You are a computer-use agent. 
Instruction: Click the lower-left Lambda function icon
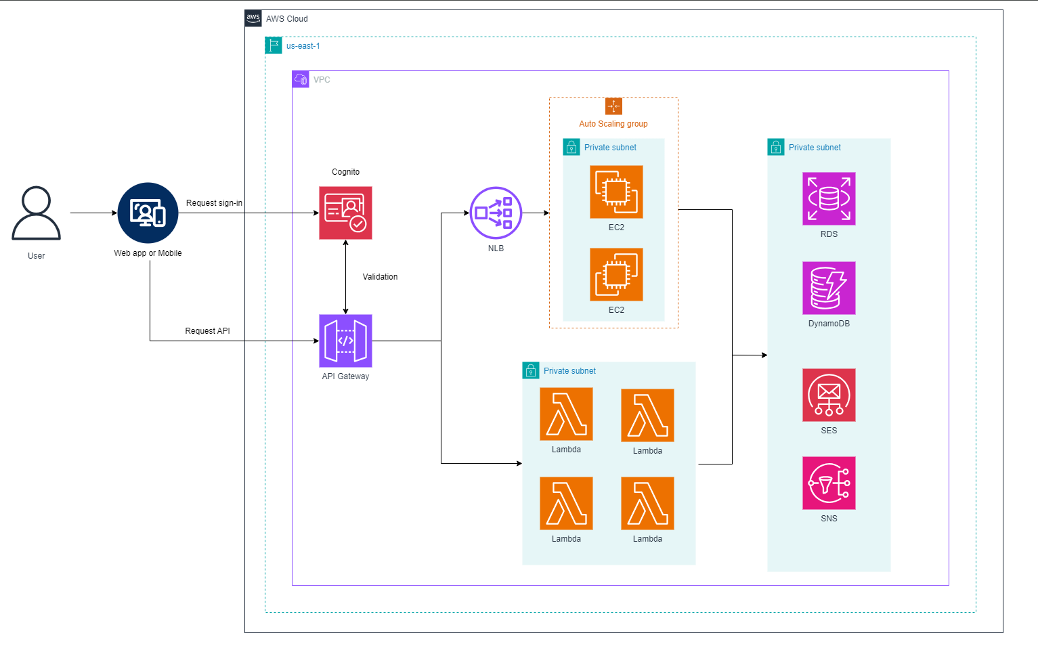pyautogui.click(x=566, y=503)
